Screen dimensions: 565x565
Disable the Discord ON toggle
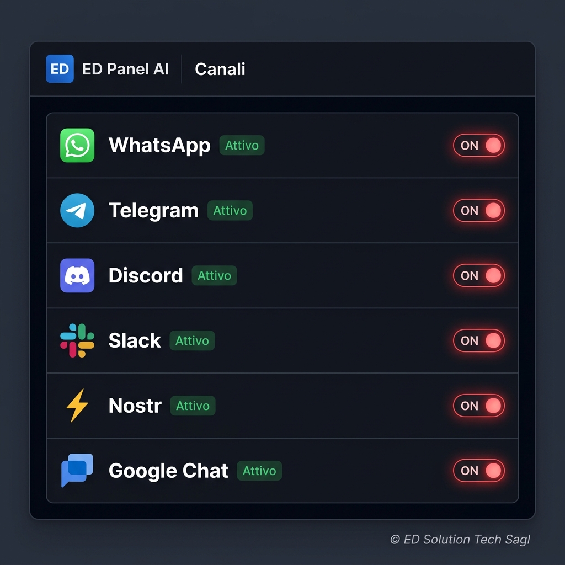click(479, 275)
